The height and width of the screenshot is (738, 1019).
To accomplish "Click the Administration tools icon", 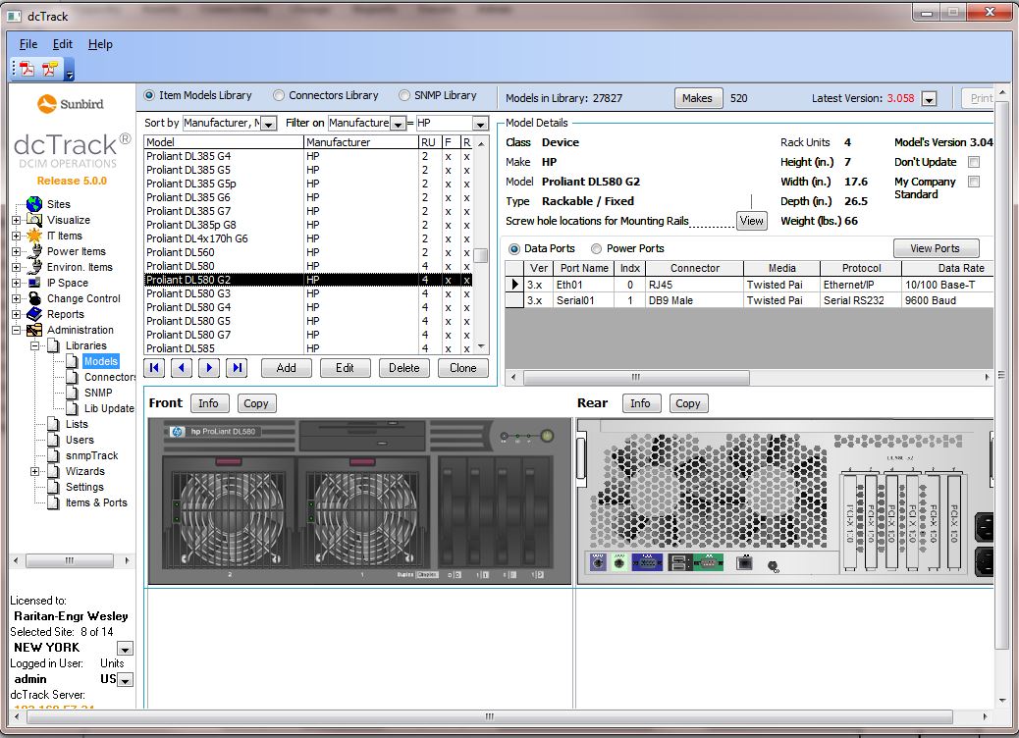I will pos(34,330).
